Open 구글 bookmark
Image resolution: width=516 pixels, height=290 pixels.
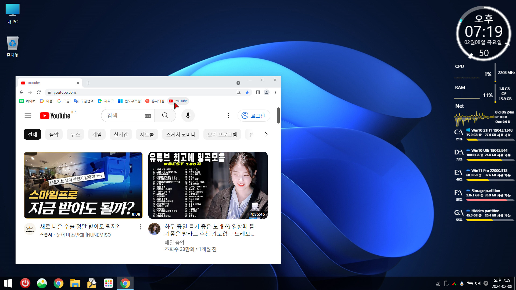[x=63, y=101]
